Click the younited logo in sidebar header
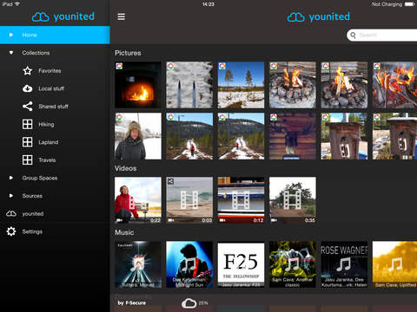Viewport: 417px width, 312px height. point(63,16)
